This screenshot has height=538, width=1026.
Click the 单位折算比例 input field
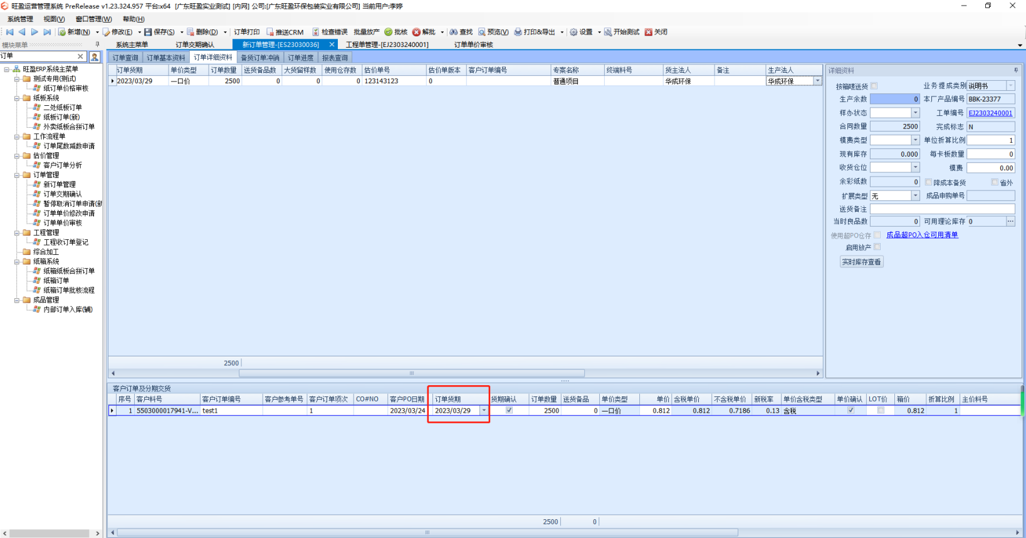coord(990,140)
